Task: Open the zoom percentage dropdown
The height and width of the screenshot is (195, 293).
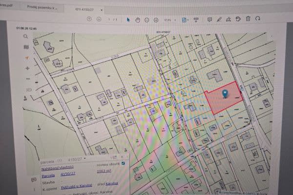Action: point(175,20)
